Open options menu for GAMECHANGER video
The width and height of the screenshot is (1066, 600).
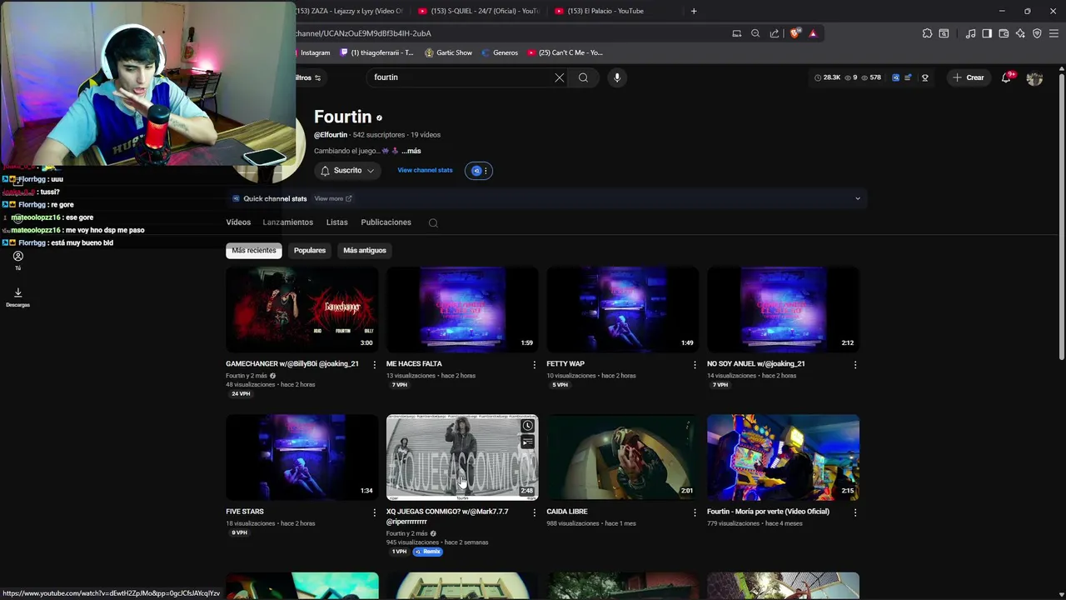374,364
